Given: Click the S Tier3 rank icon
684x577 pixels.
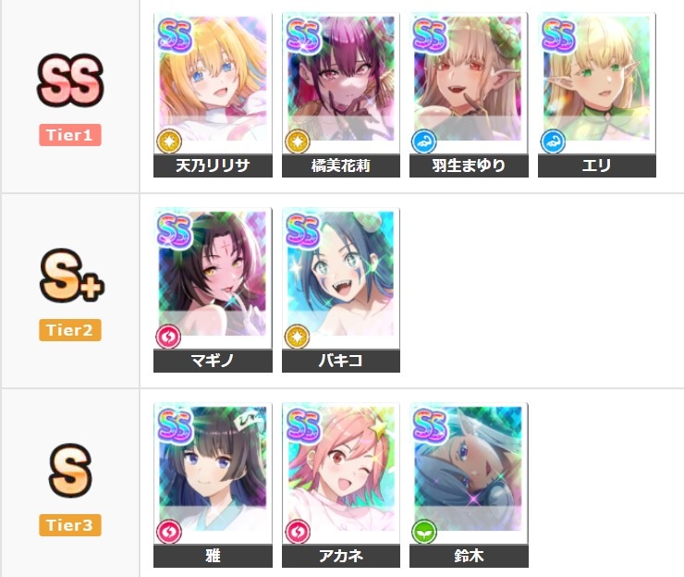Looking at the screenshot, I should point(70,471).
